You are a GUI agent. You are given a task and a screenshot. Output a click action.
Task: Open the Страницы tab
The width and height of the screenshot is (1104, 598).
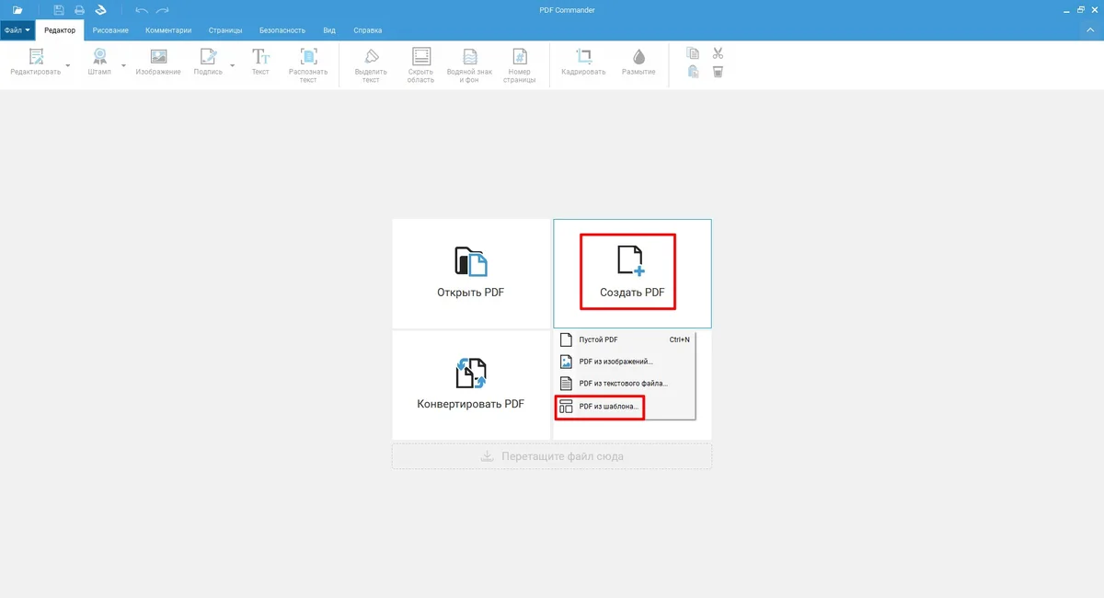click(225, 30)
